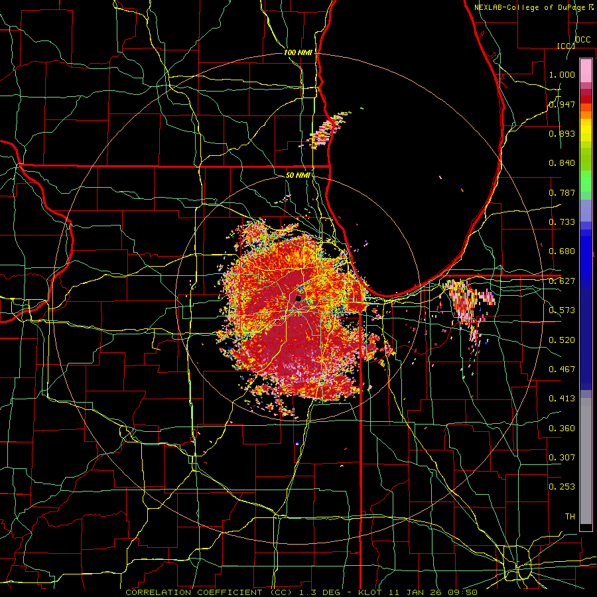Click the 0.680 legend value

coord(562,251)
